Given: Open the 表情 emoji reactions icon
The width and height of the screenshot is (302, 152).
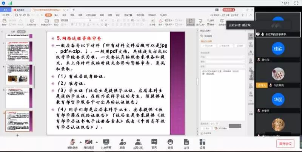Looking at the screenshot, I should pyautogui.click(x=170, y=142).
